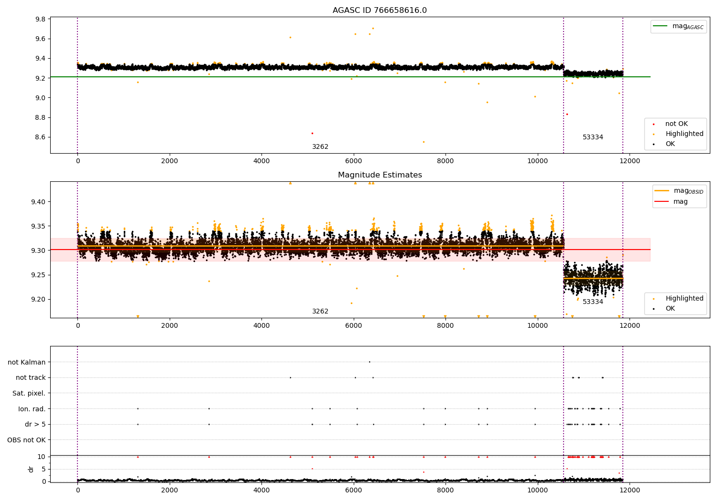Click the 9.8 tick on the top plot
717x501 pixels.
[x=41, y=19]
